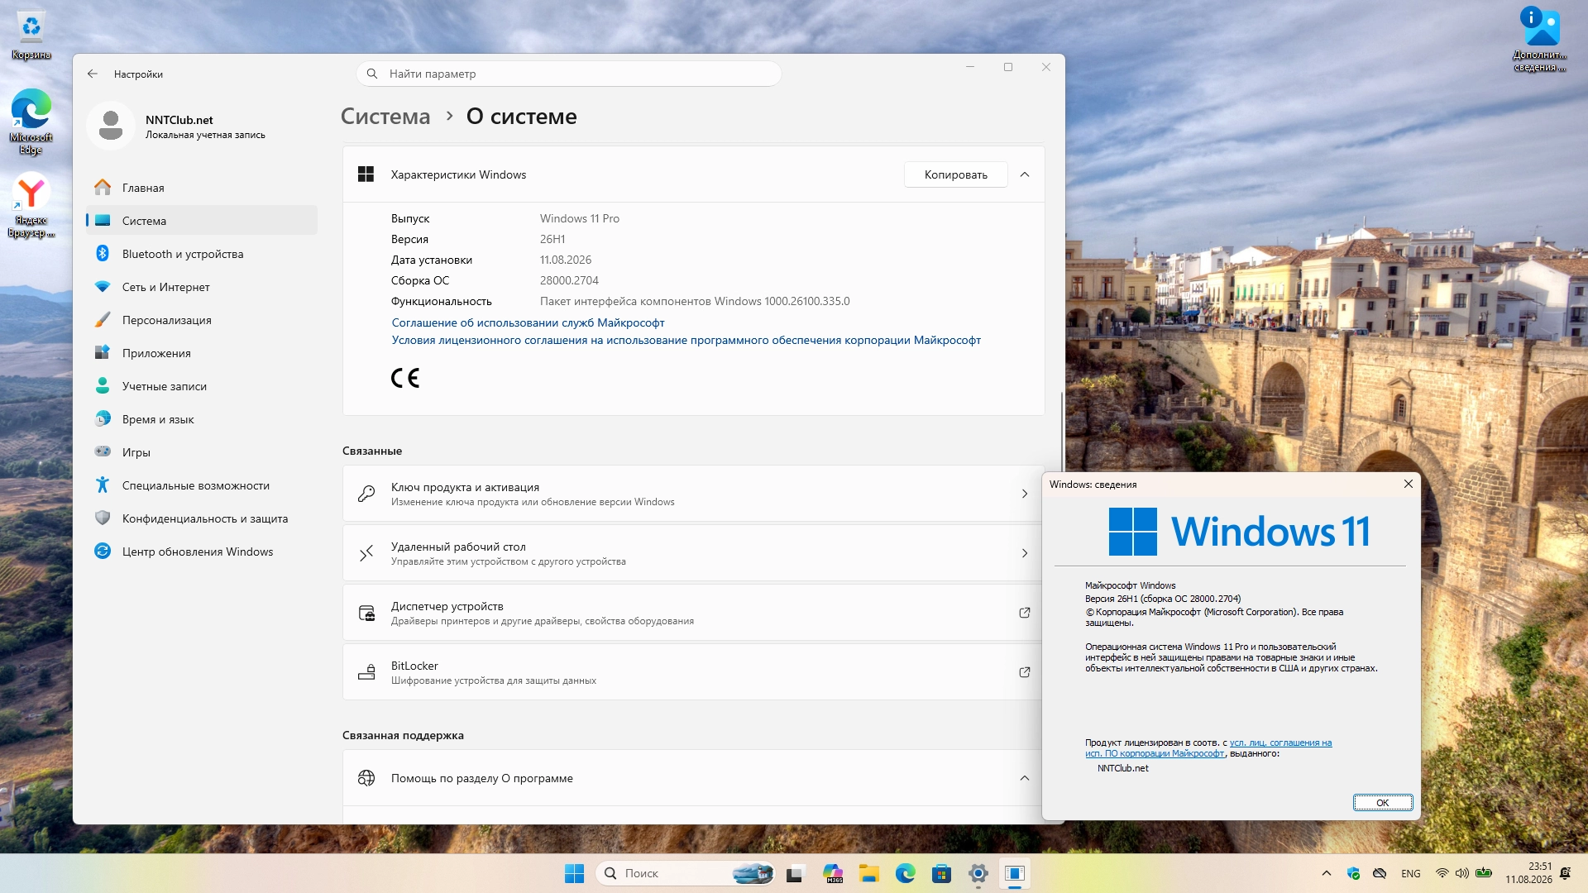This screenshot has height=893, width=1588.
Task: Click the build number 28000.2704 value
Action: (569, 280)
